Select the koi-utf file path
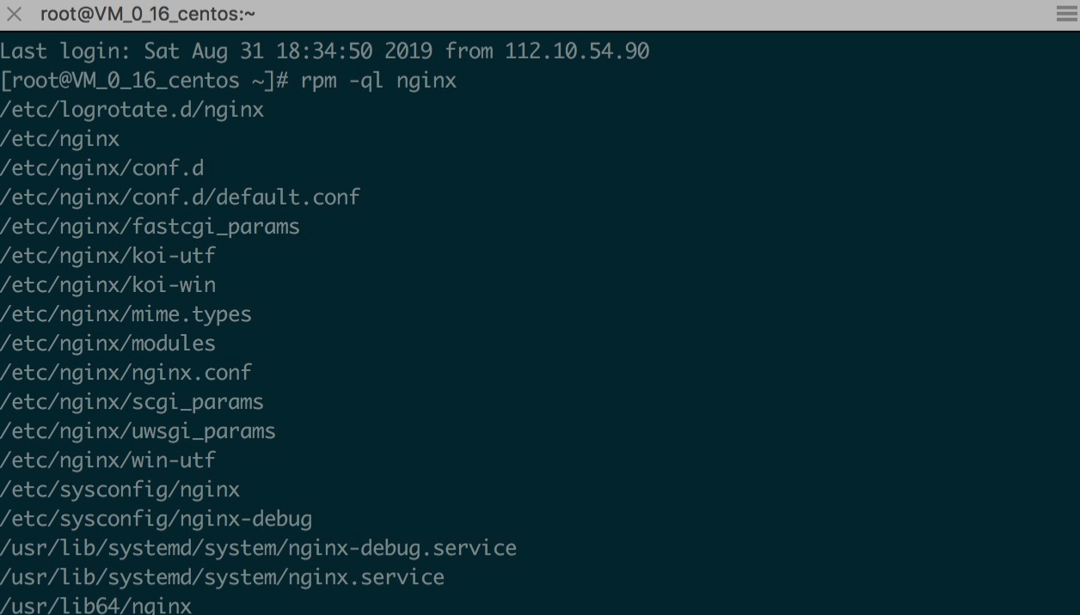This screenshot has width=1080, height=615. pyautogui.click(x=107, y=255)
